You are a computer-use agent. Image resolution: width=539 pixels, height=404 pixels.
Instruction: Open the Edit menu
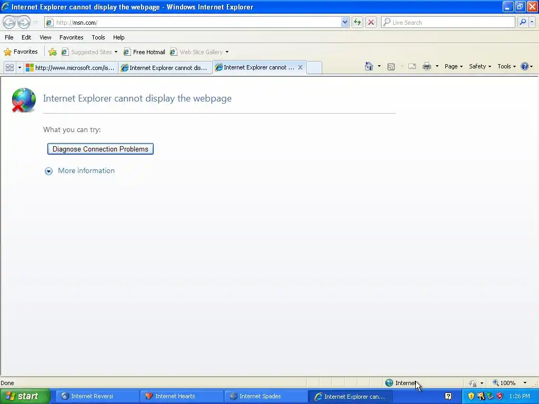coord(26,37)
